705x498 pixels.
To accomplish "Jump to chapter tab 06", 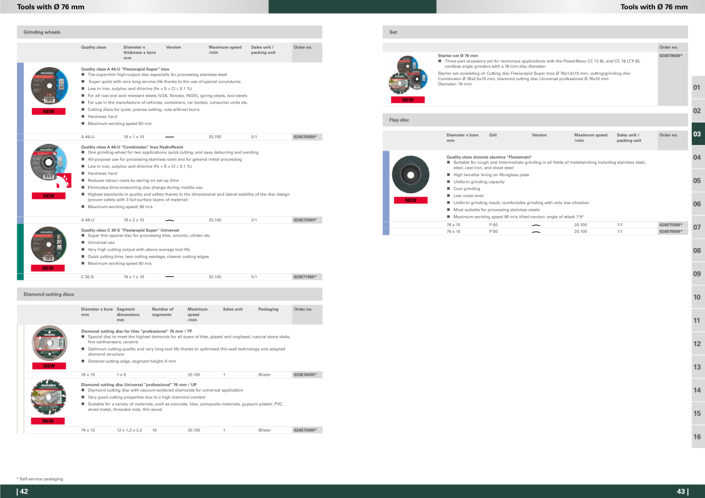I will tap(697, 204).
